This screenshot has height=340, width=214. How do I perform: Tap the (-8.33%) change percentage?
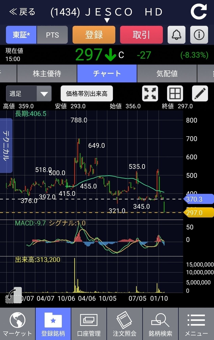194,55
